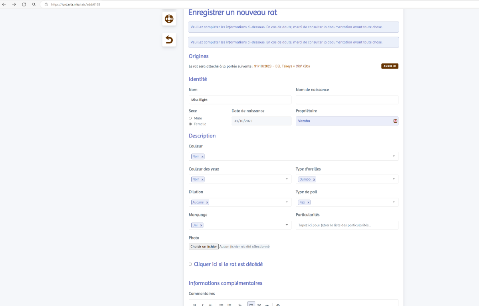Expand the Couleur dropdown arrow

coord(394,156)
